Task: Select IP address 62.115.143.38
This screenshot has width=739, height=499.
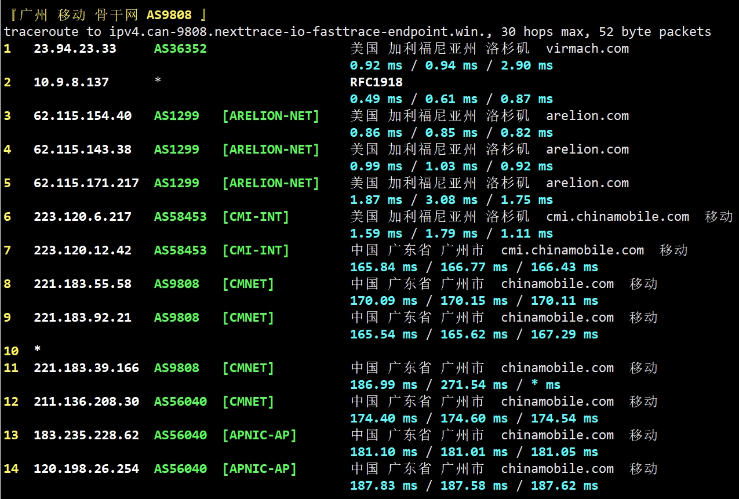Action: tap(82, 150)
